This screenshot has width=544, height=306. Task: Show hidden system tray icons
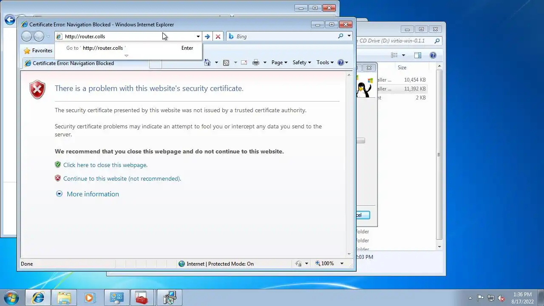coord(470,298)
